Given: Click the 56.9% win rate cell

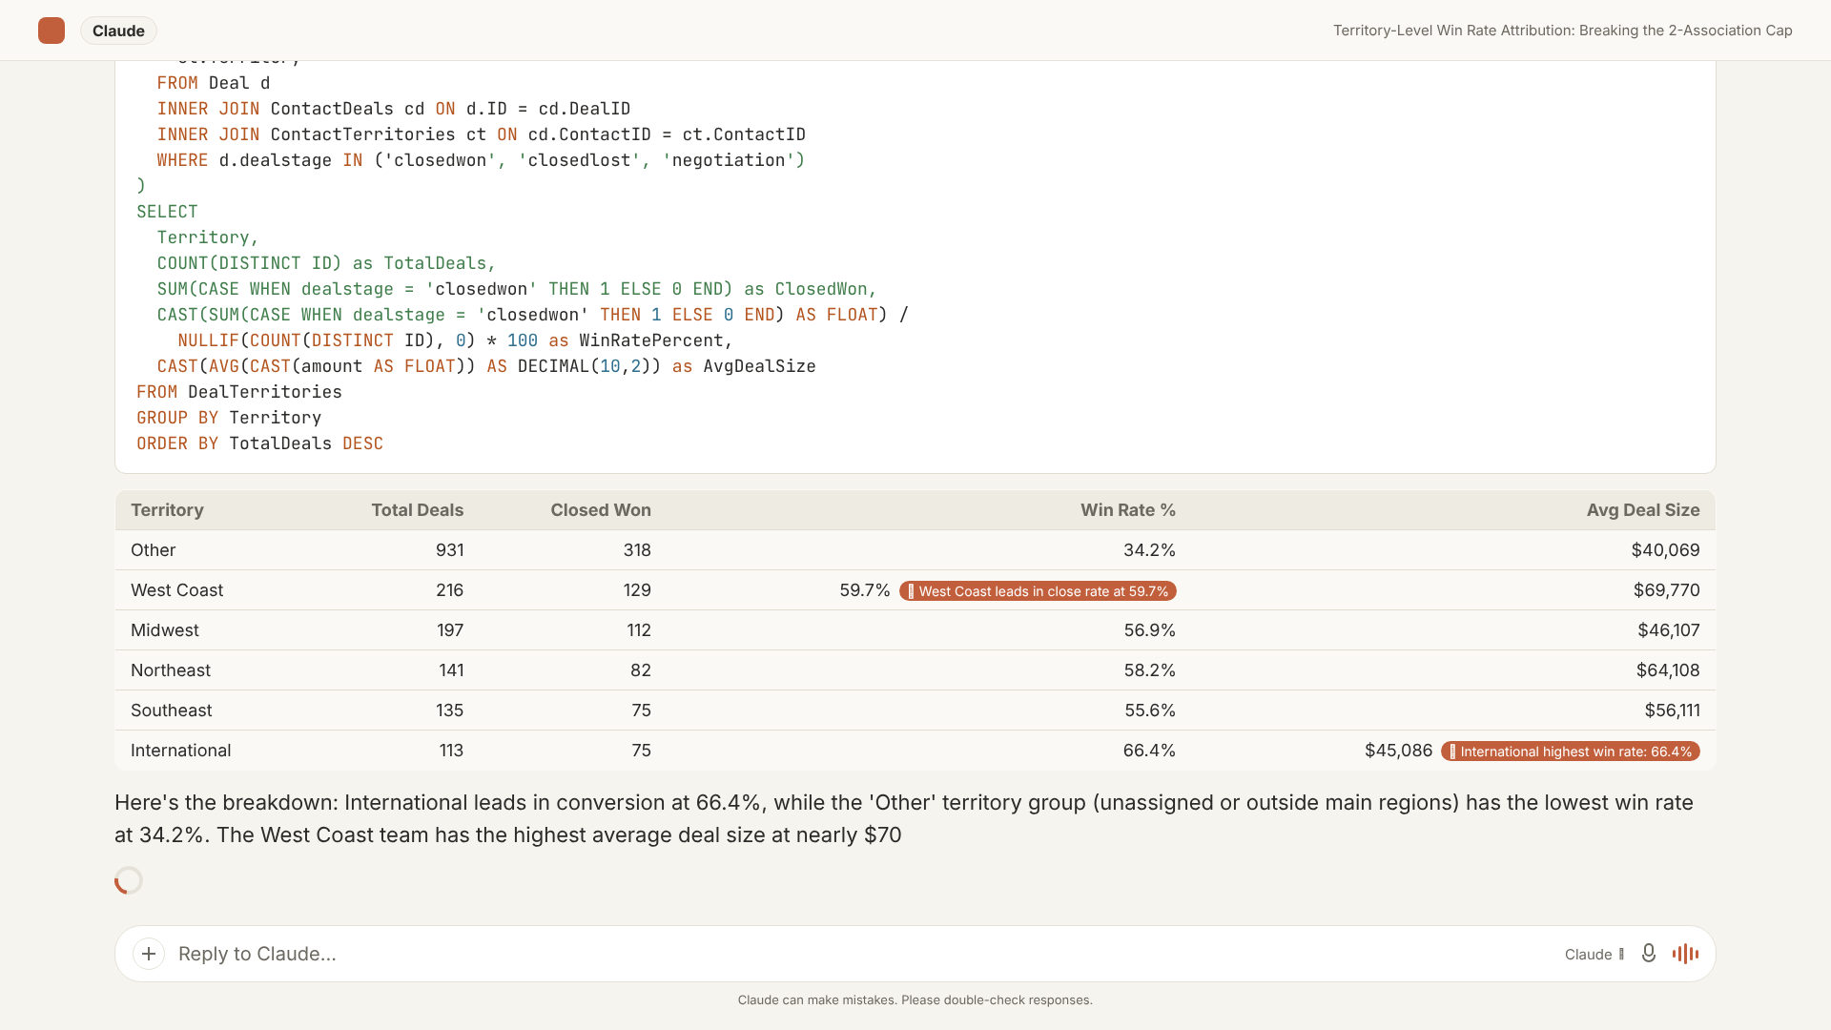Looking at the screenshot, I should (1149, 630).
